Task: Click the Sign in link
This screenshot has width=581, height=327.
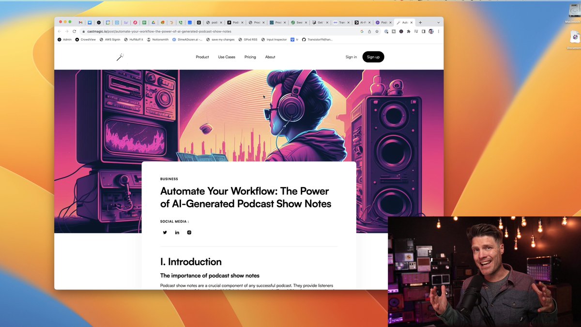Action: coord(351,57)
